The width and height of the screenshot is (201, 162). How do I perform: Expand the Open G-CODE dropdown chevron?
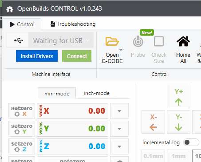click(x=121, y=50)
